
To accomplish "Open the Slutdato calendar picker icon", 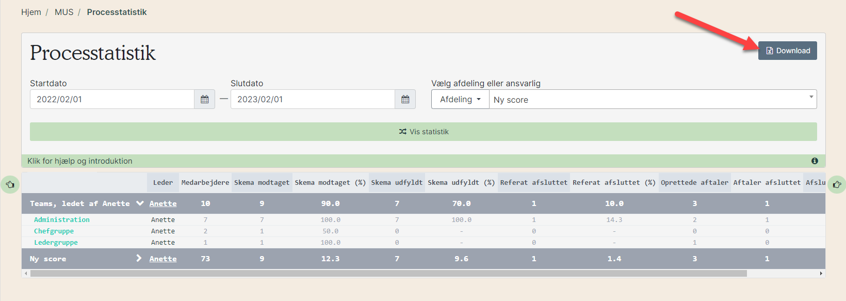I will [405, 99].
